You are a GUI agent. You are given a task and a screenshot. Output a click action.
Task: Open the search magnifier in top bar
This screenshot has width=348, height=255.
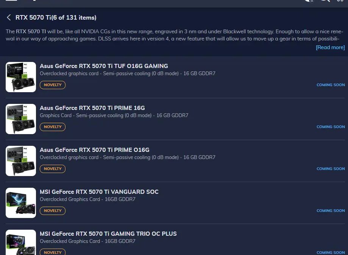(x=325, y=1)
